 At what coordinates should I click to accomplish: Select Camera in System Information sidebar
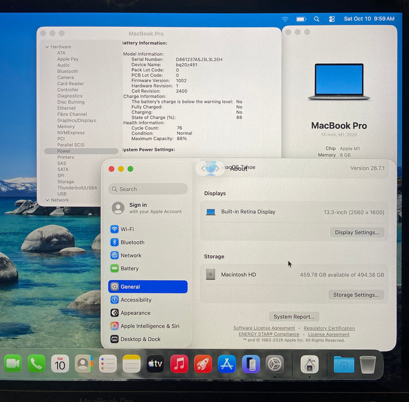point(65,78)
